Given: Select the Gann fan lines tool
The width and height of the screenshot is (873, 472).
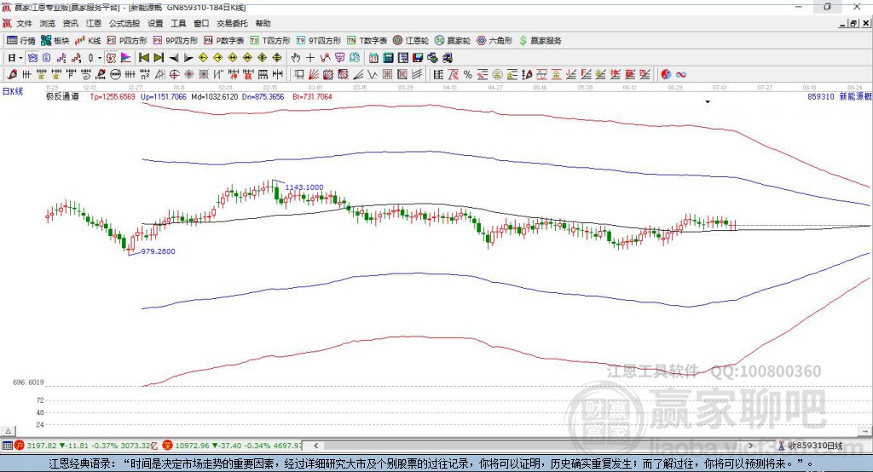Looking at the screenshot, I should pyautogui.click(x=314, y=75).
